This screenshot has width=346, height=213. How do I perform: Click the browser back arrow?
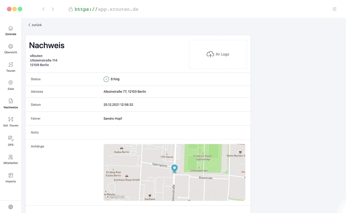[x=44, y=9]
